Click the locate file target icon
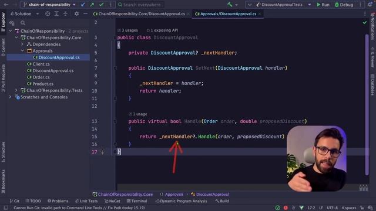This screenshot has width=376, height=211. point(48,14)
